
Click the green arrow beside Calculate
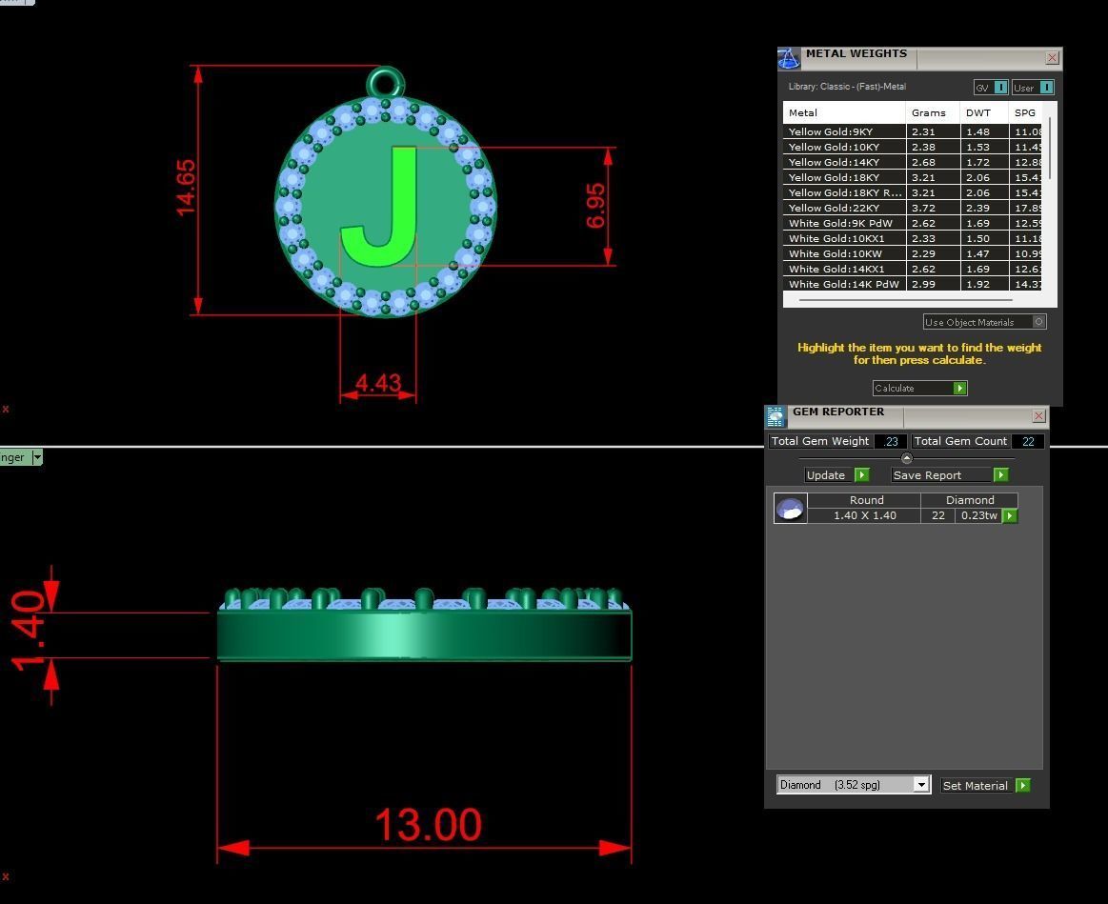(x=958, y=388)
